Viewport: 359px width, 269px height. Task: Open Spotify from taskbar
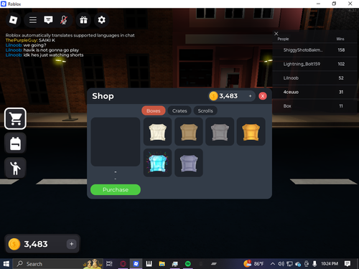(x=188, y=264)
